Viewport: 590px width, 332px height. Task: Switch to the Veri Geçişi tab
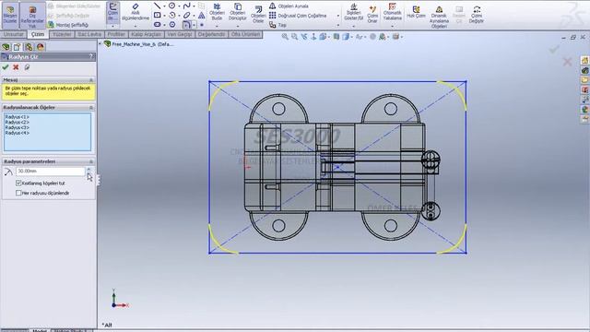tap(180, 34)
